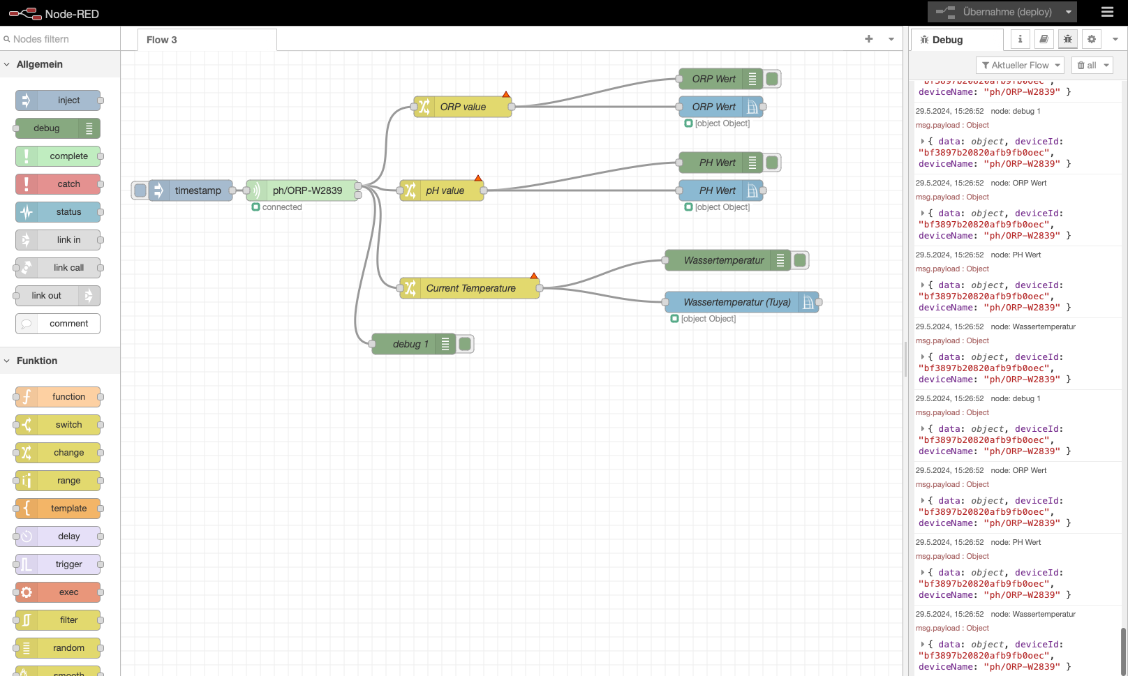Select the exec palette node
Image resolution: width=1128 pixels, height=676 pixels.
click(58, 592)
